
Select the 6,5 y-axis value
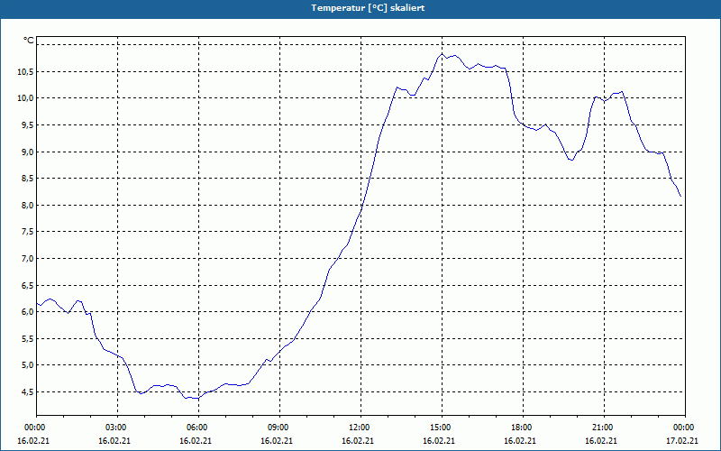[x=27, y=285]
